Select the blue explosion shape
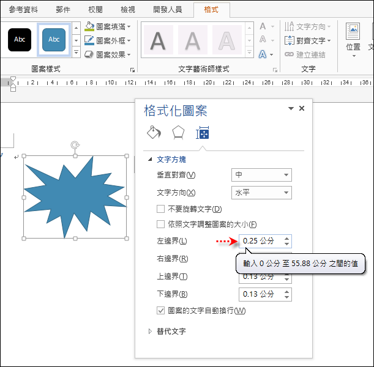 74,198
